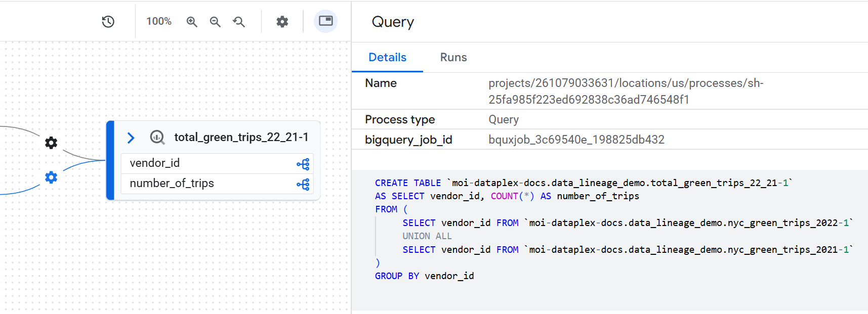Screen dimensions: 868x314
Task: Expand the total_green_trips_22_21-1 node chevron
Action: pos(131,138)
